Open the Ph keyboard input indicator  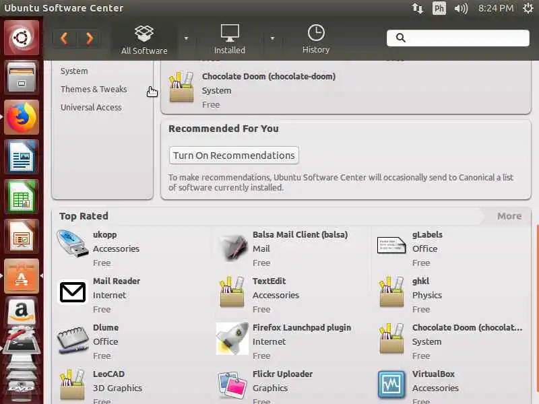tap(439, 8)
